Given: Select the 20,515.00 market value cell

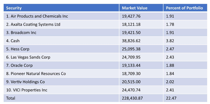Looking at the screenshot, I should click(141, 82).
